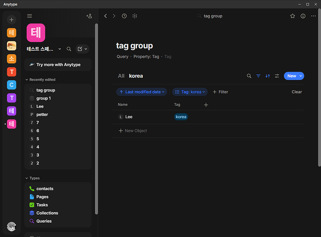Toggle the sidebar hamburger menu
This screenshot has width=321, height=237.
pyautogui.click(x=29, y=16)
